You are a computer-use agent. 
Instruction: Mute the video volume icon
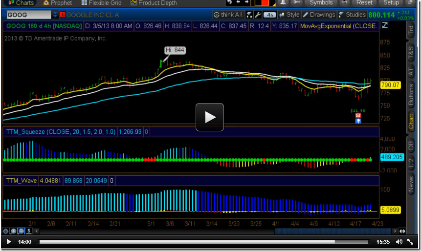399,242
